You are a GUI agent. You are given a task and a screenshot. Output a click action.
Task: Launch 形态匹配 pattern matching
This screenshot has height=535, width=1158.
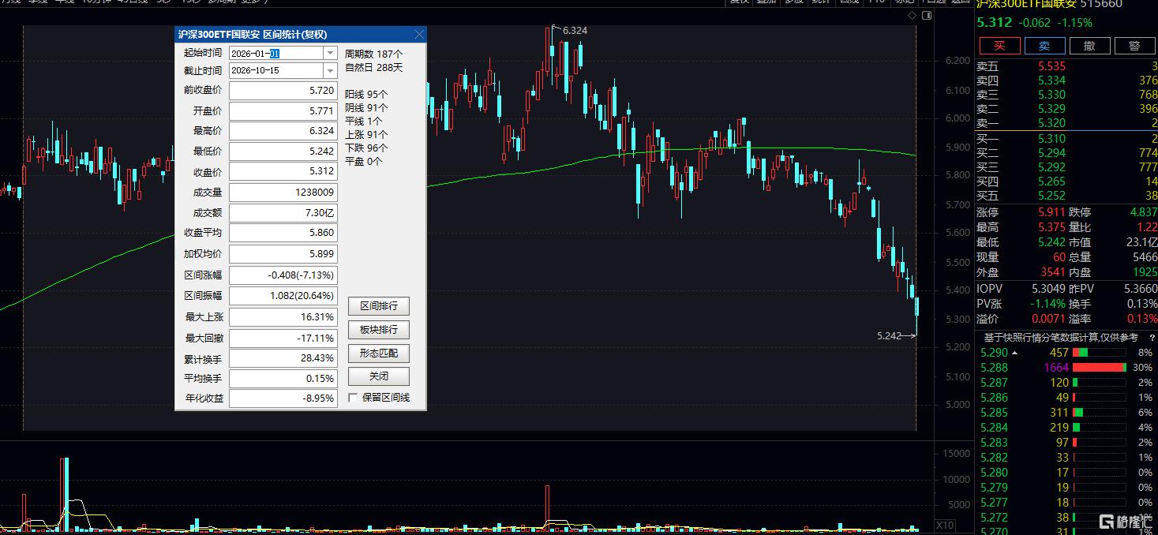coord(379,354)
